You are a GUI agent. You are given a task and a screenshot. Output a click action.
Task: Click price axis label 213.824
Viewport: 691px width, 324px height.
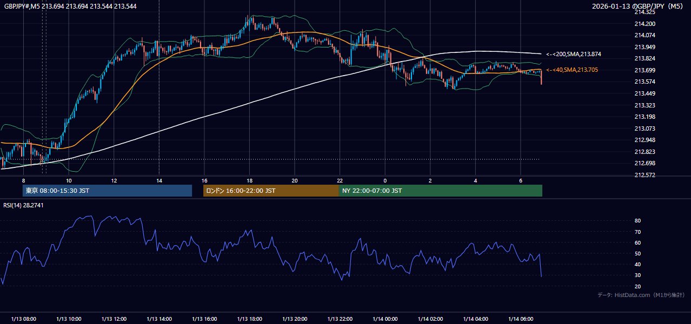click(x=645, y=58)
